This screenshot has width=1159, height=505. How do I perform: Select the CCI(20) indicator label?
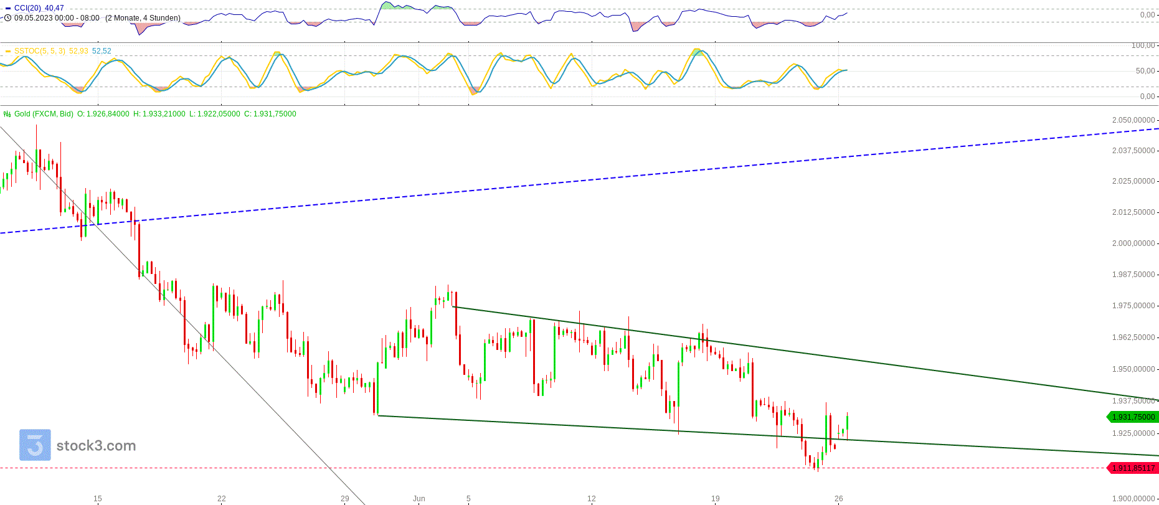pyautogui.click(x=27, y=8)
